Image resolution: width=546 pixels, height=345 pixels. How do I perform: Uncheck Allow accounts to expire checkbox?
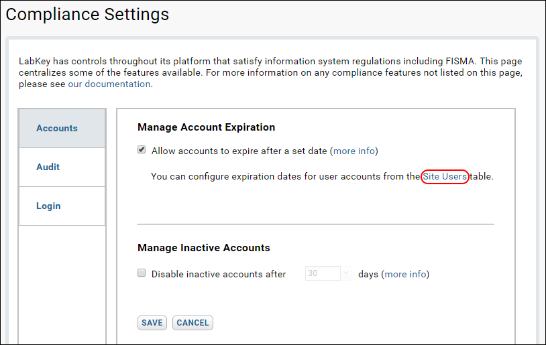click(142, 150)
